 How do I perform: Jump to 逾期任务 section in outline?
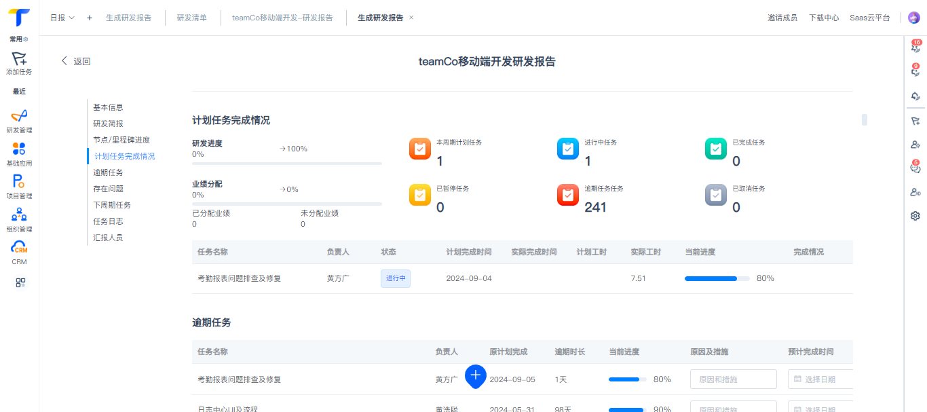(x=108, y=172)
